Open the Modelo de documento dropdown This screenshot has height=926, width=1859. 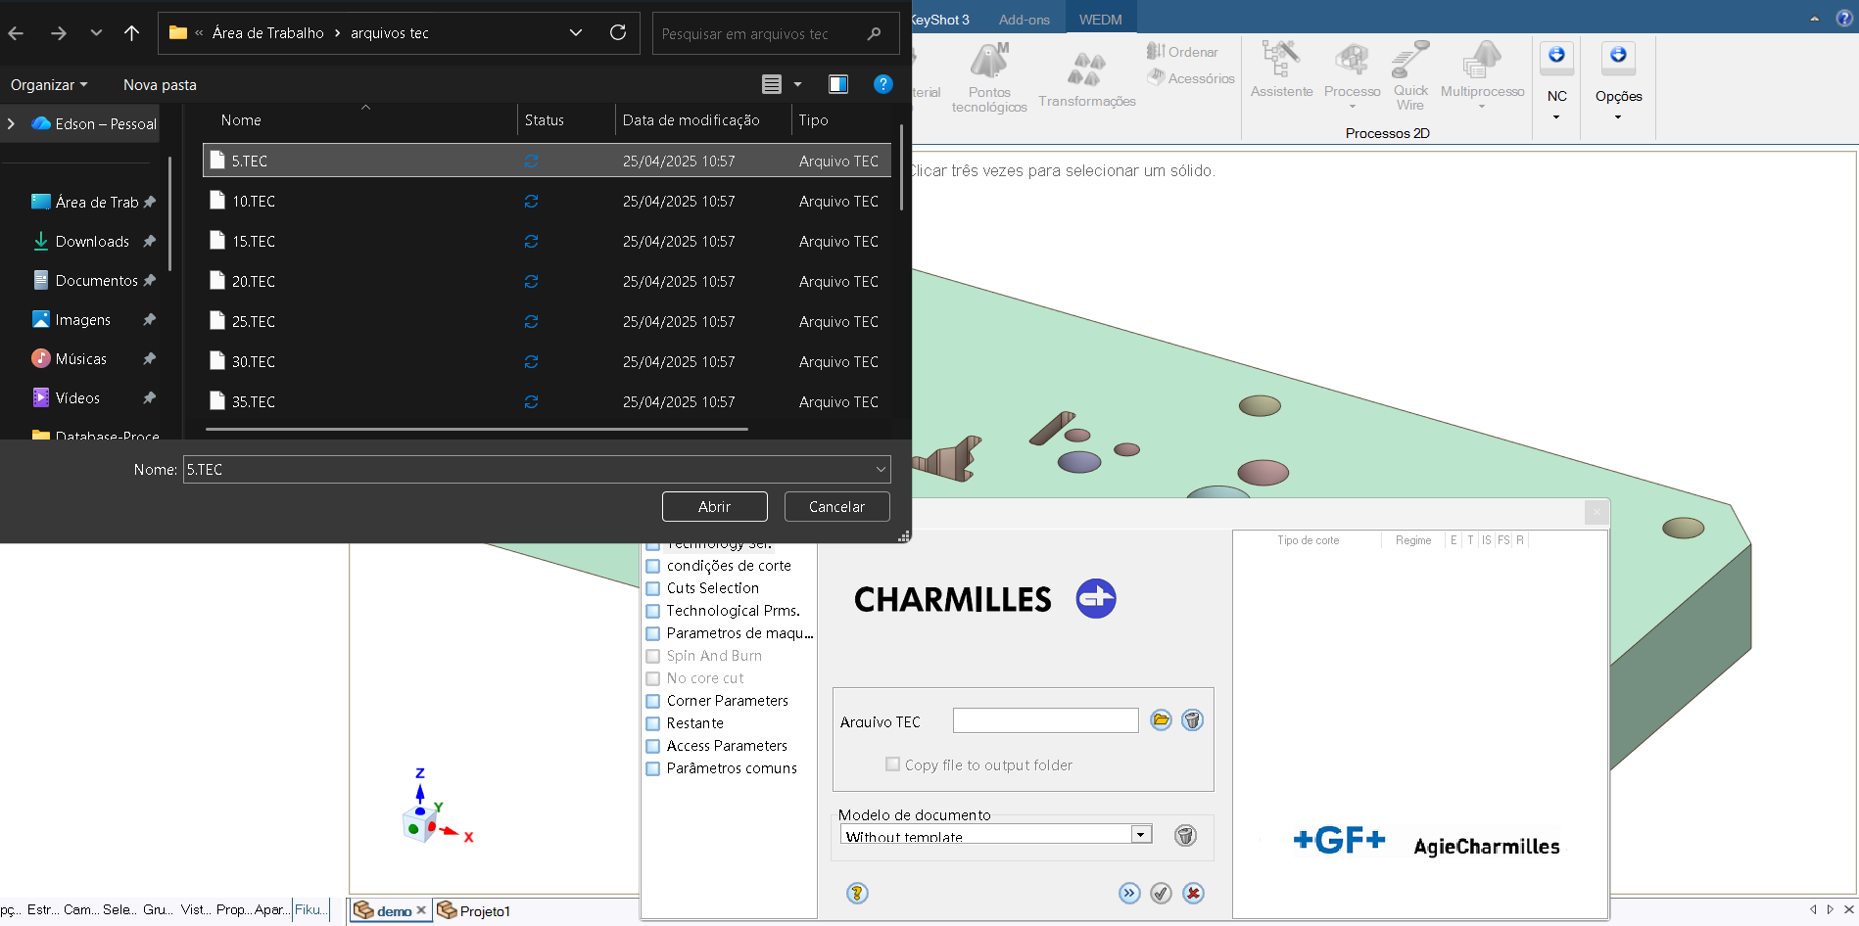pyautogui.click(x=1141, y=835)
